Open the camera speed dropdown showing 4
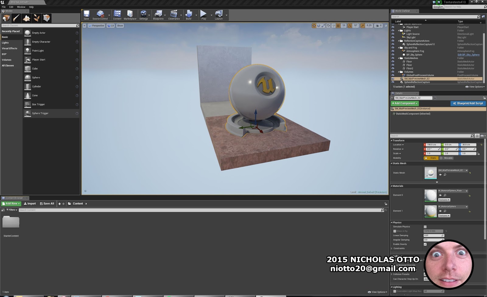The width and height of the screenshot is (487, 297). tap(378, 26)
